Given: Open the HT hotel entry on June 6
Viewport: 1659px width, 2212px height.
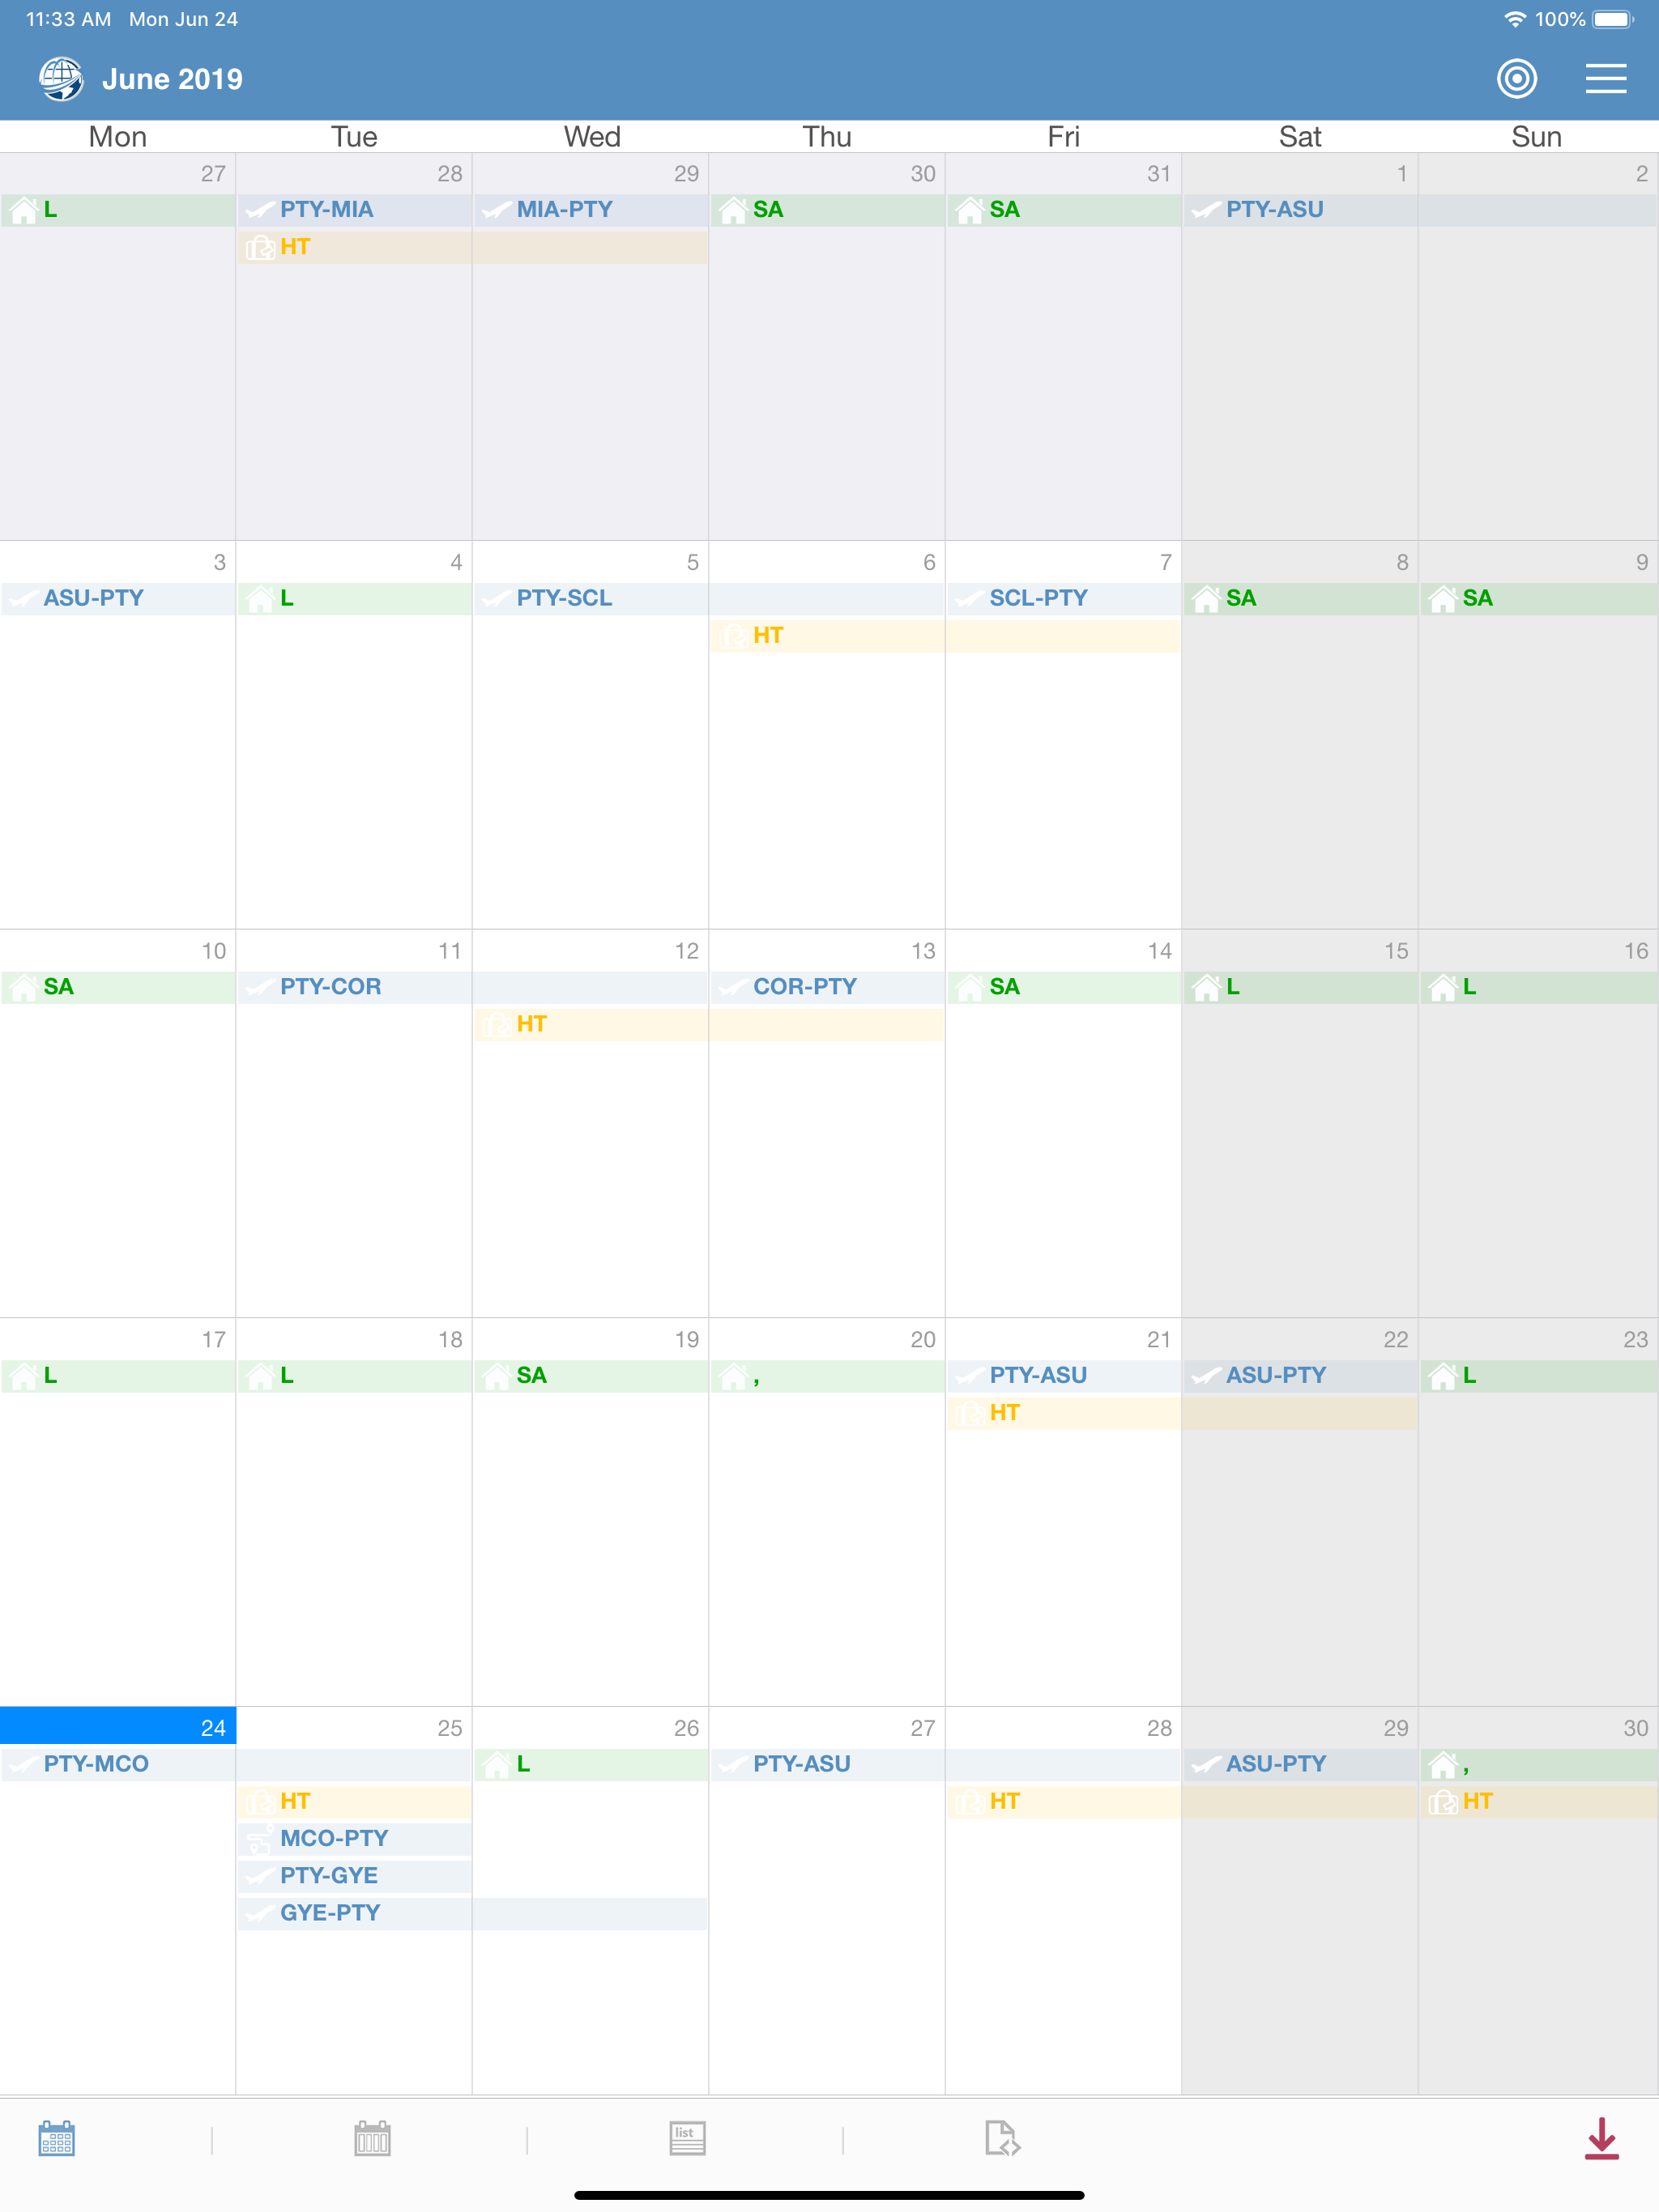Looking at the screenshot, I should pos(767,636).
